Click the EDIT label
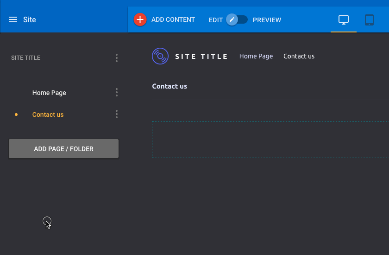Image resolution: width=389 pixels, height=255 pixels. pos(216,20)
